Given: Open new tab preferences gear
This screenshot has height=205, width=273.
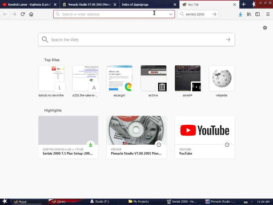Looking at the screenshot, I should [265, 28].
